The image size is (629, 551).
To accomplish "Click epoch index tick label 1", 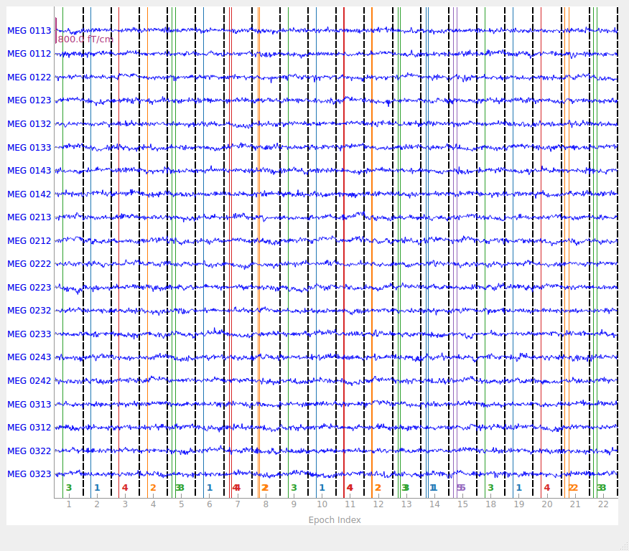I will pos(69,504).
